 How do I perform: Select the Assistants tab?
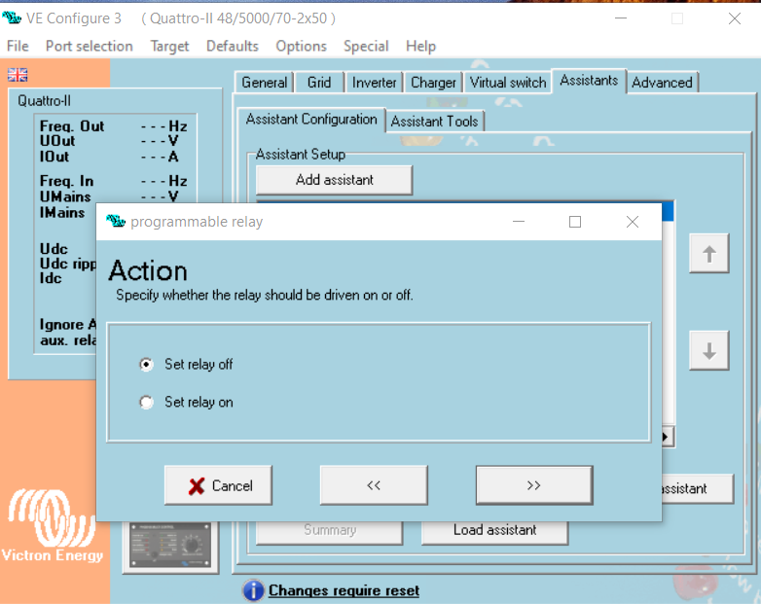(x=589, y=81)
